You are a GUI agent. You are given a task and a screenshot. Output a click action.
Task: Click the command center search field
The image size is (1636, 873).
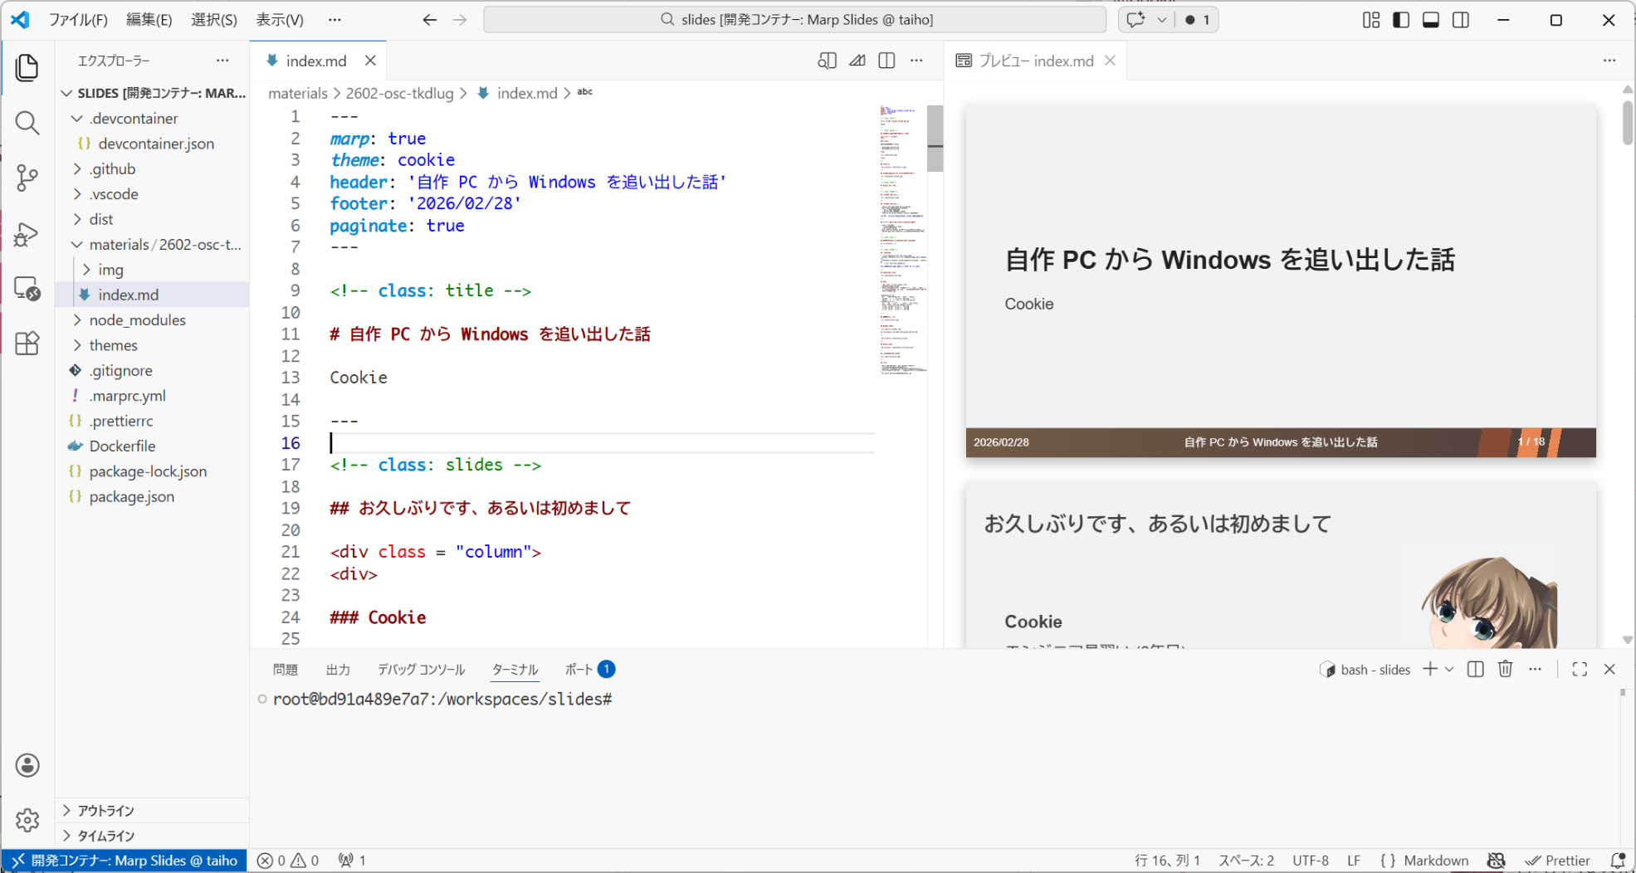point(794,20)
